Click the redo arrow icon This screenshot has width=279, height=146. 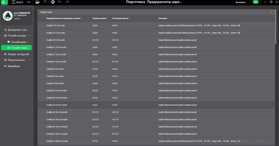tap(67, 2)
